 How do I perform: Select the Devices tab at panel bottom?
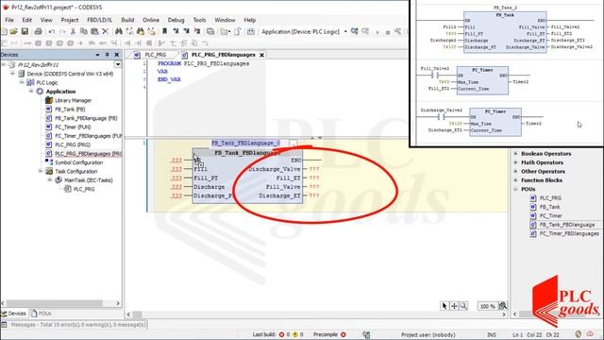[x=14, y=314]
